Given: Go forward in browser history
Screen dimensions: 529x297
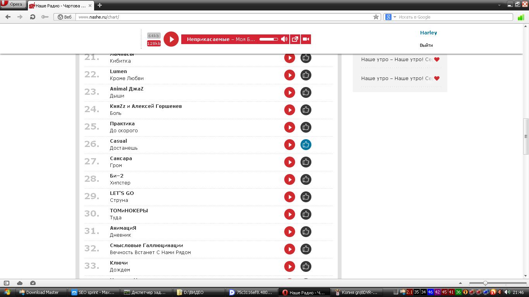Looking at the screenshot, I should (x=20, y=17).
